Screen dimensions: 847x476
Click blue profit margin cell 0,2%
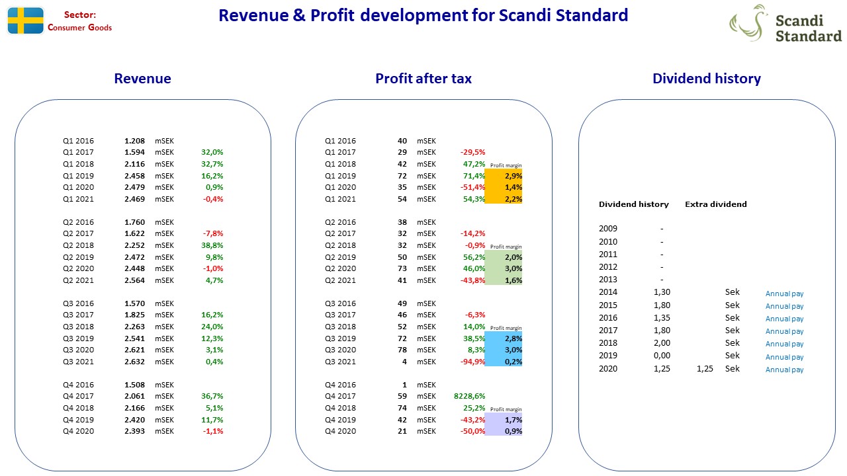pos(504,362)
